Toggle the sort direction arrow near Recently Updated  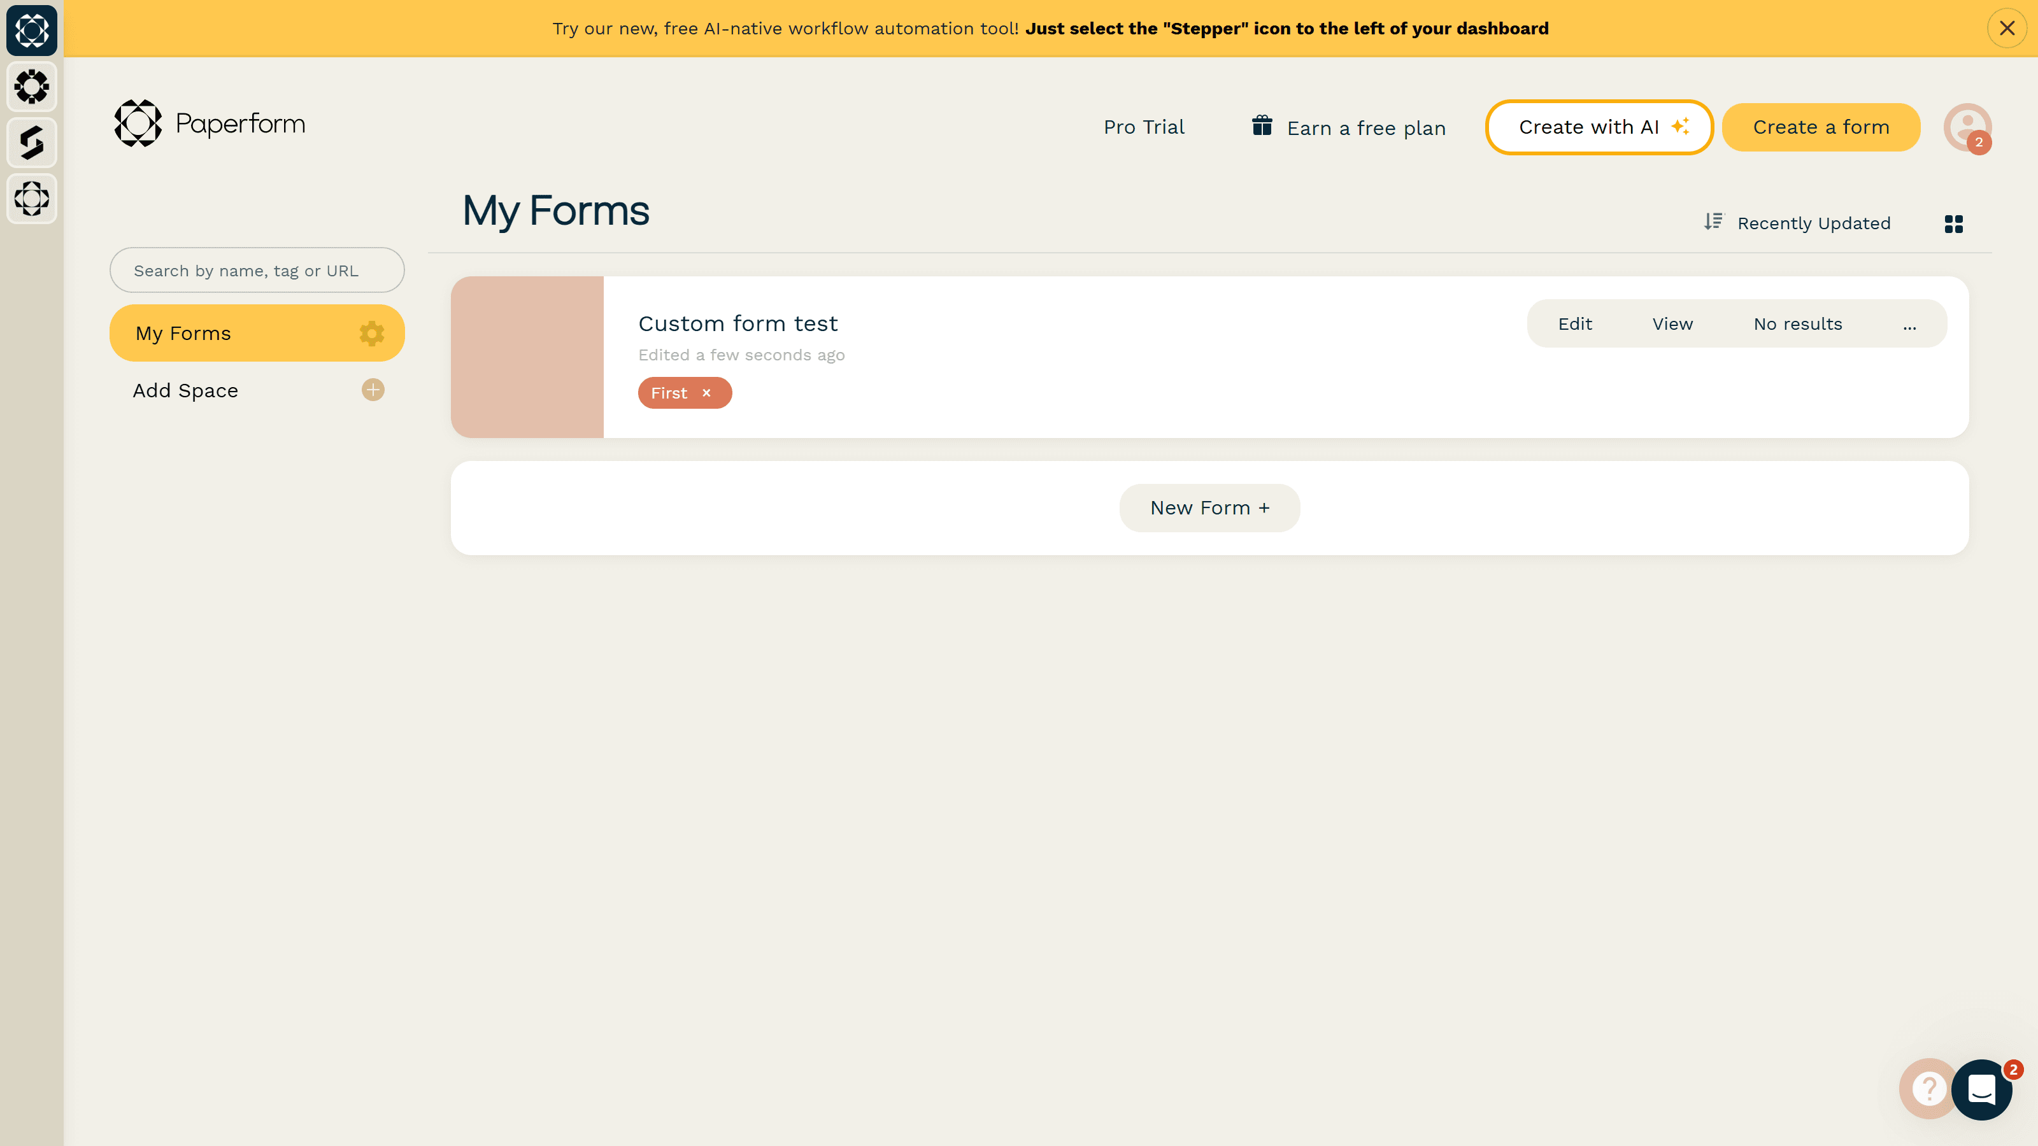(x=1713, y=222)
